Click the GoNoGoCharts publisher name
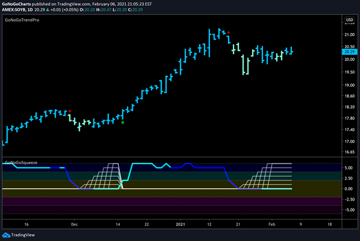This screenshot has height=241, width=360. pyautogui.click(x=16, y=4)
